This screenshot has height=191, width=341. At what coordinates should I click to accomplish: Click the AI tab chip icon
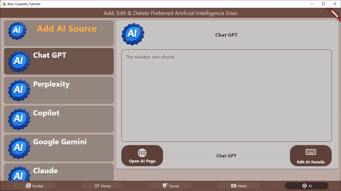[x=304, y=186]
